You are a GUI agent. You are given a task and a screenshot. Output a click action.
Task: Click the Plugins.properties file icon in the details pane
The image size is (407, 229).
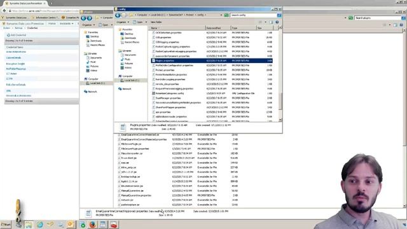point(123,127)
